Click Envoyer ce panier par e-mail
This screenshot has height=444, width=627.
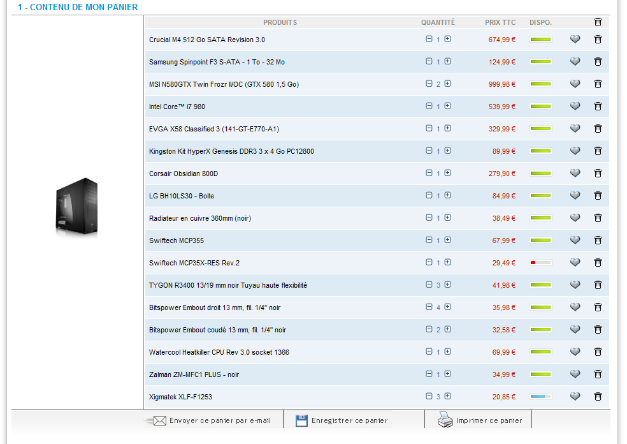tap(212, 420)
